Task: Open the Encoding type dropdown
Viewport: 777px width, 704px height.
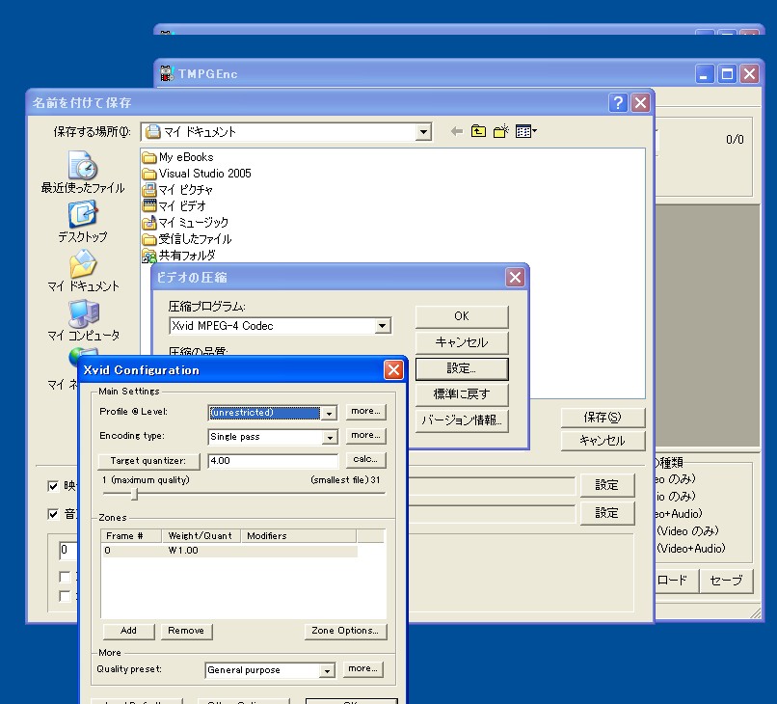Action: [x=329, y=437]
